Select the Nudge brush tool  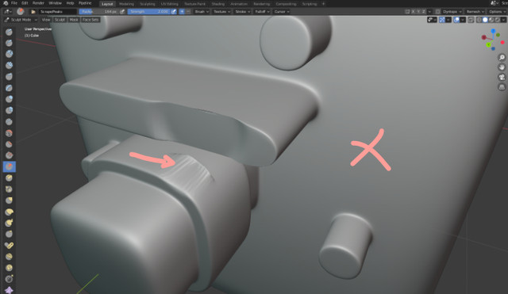(9, 257)
